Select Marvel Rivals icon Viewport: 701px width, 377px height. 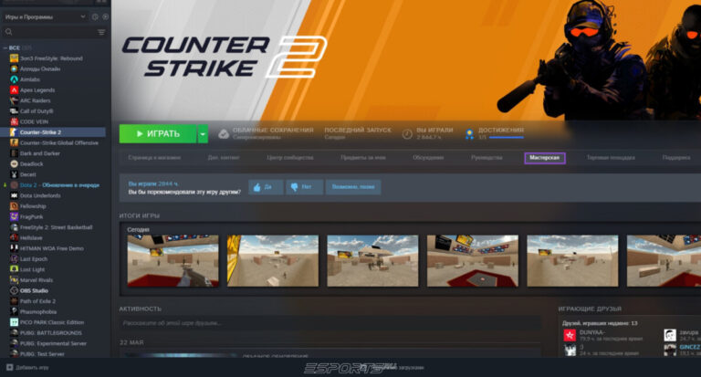coord(14,280)
